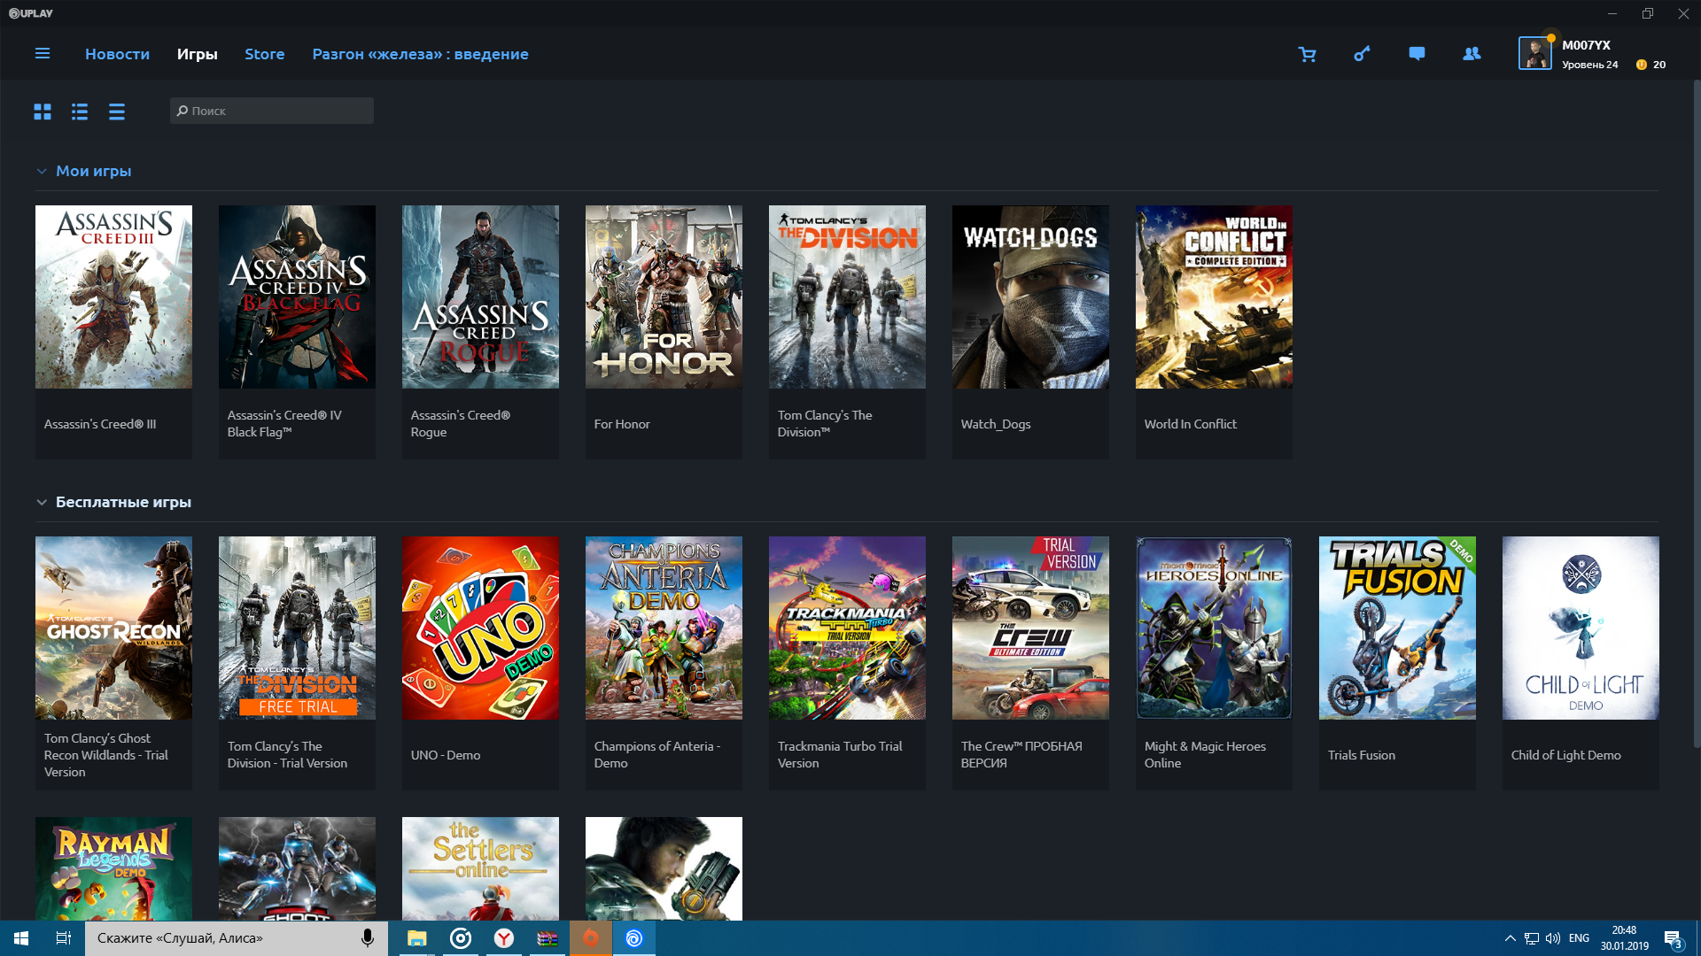Screen dimensions: 1701x956
Task: Open the hamburger main menu
Action: [42, 54]
